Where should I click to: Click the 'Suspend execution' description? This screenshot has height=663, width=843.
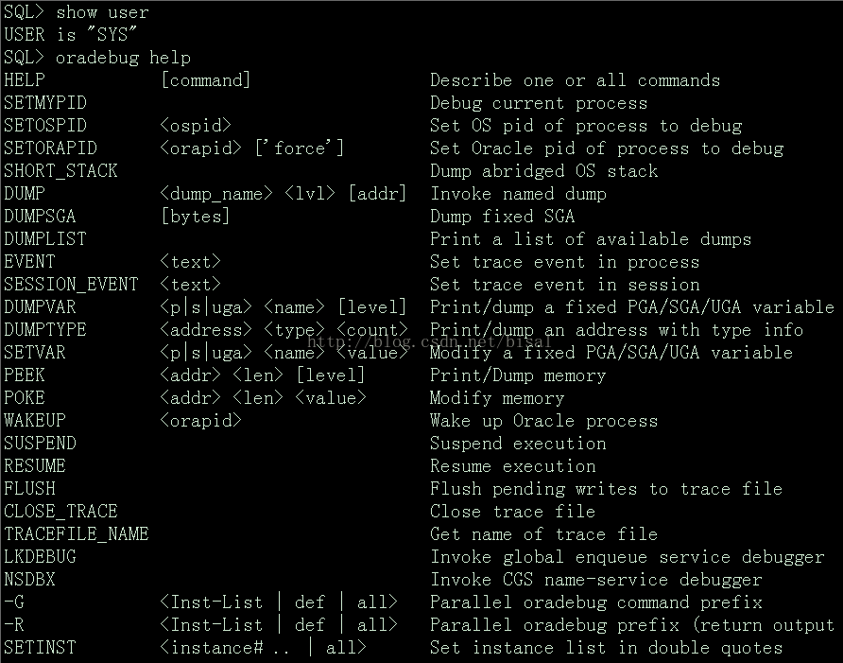coord(518,444)
